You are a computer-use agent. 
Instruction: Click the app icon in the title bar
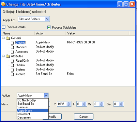[x=3, y=4]
